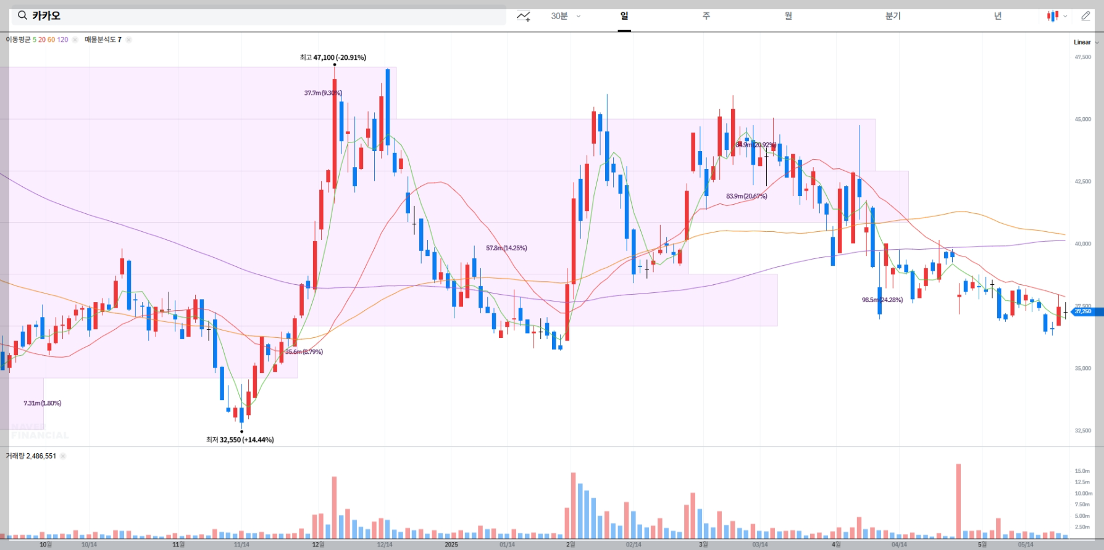Click the 02/14 date axis label
The height and width of the screenshot is (550, 1104).
634,544
